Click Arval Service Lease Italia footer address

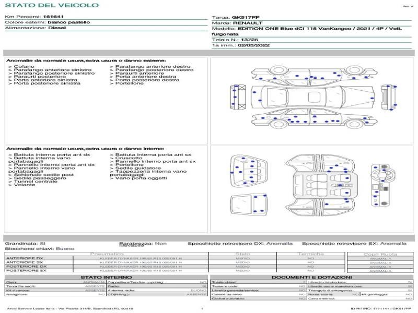(x=69, y=309)
